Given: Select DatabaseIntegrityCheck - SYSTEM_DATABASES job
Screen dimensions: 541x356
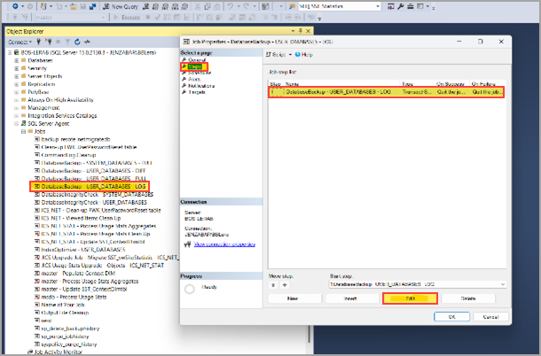Looking at the screenshot, I should [x=97, y=194].
